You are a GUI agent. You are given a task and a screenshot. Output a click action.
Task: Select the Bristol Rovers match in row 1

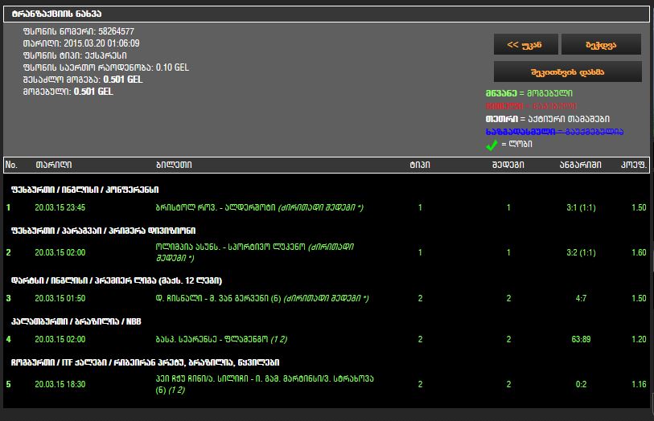pos(259,207)
